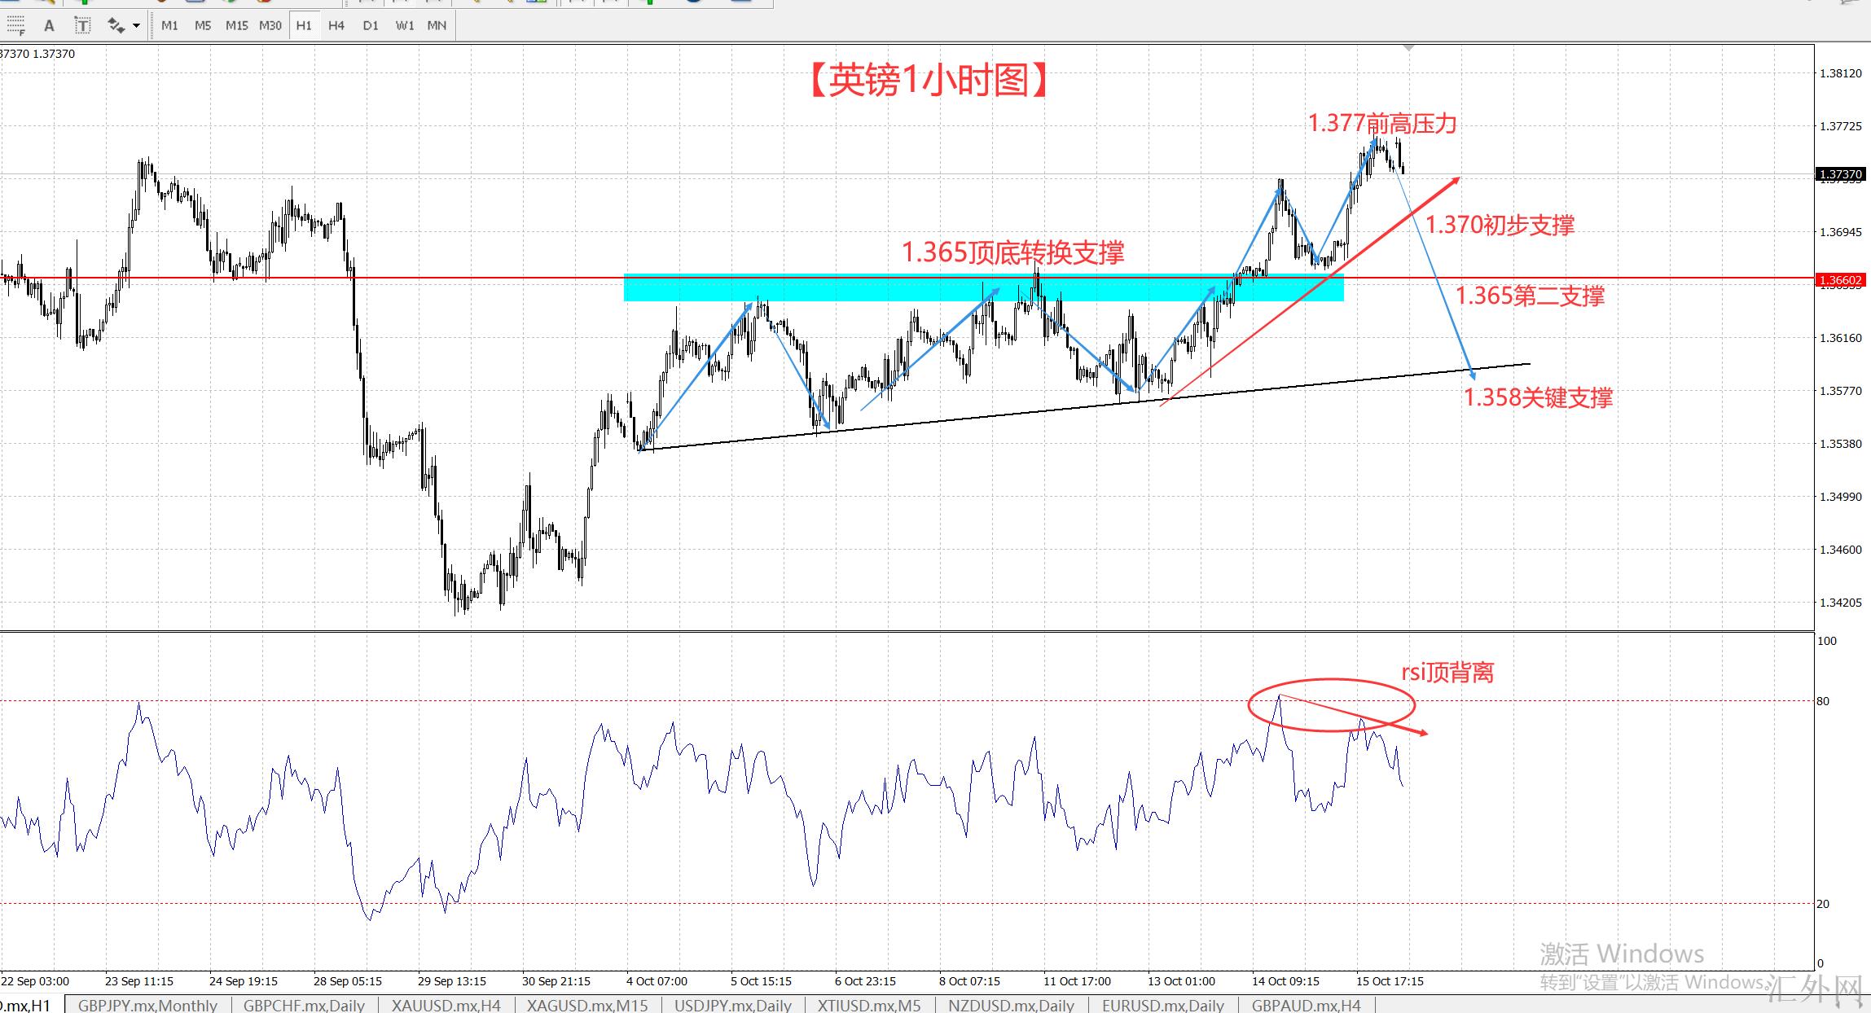Select the Fibonacci retracement tool
This screenshot has height=1013, width=1871.
coord(15,26)
